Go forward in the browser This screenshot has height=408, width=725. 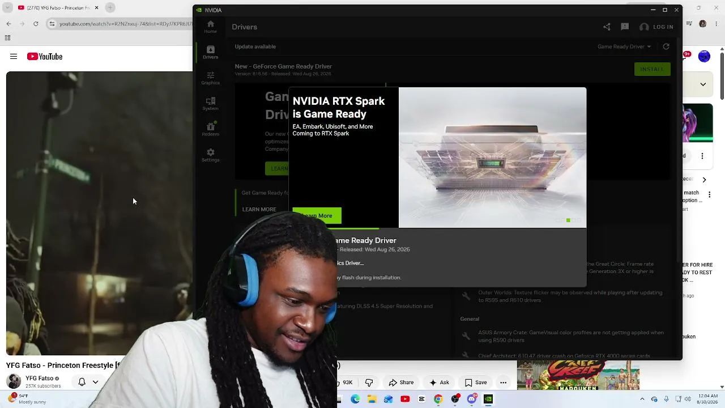[22, 24]
